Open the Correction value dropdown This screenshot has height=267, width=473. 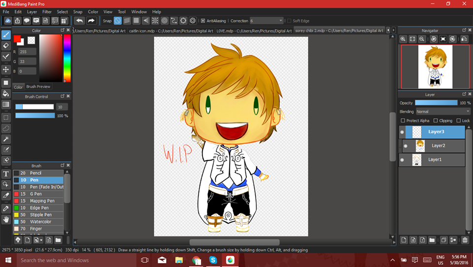[x=280, y=21]
